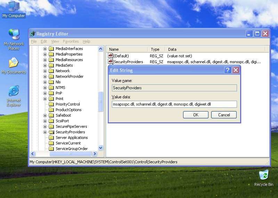
Task: Open the View menu
Action: [x=55, y=41]
